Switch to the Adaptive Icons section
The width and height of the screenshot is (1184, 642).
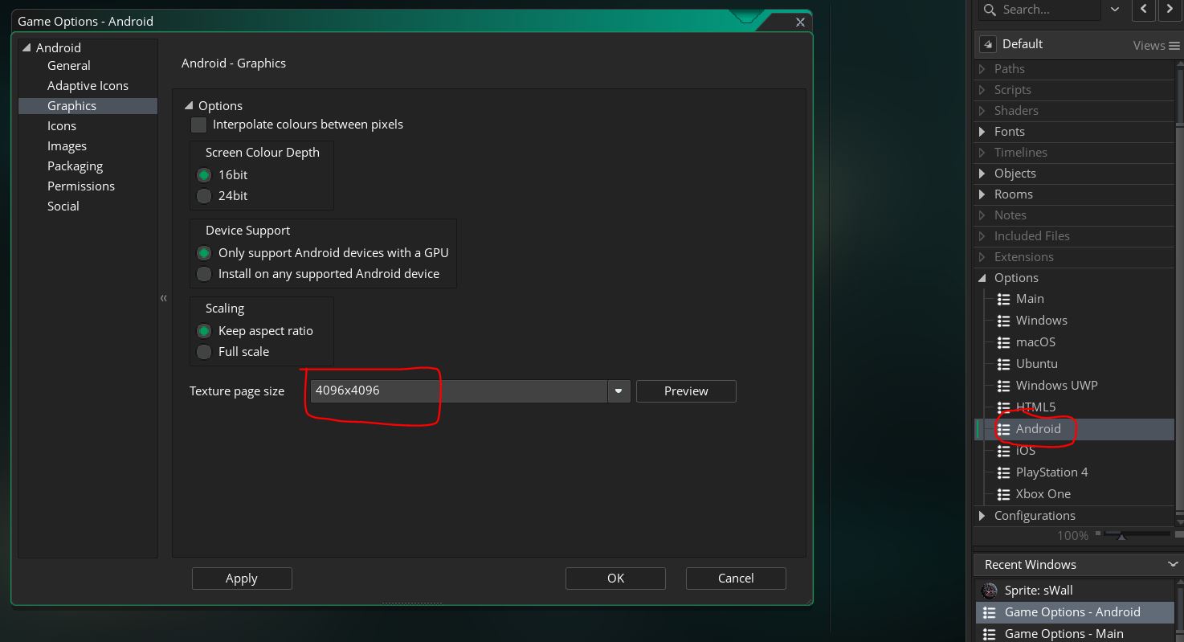click(88, 86)
